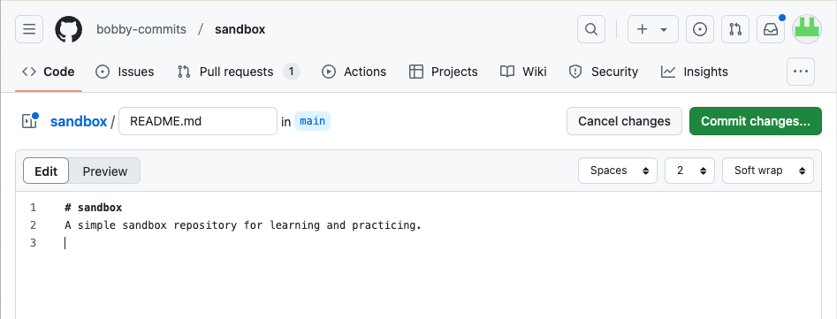Click the Commit changes button

[756, 121]
